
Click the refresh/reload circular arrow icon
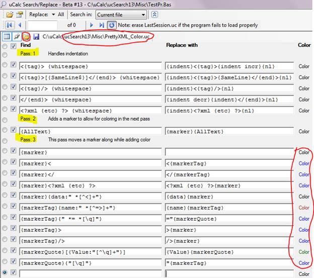tap(112, 25)
